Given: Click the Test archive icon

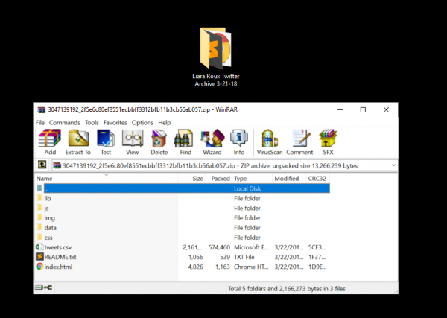Looking at the screenshot, I should [x=106, y=141].
